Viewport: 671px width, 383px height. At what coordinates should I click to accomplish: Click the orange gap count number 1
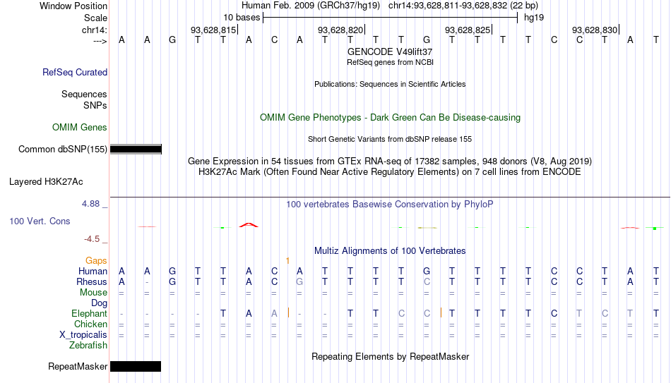coord(287,261)
